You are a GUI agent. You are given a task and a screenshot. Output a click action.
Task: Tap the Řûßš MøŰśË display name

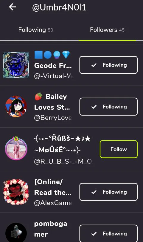tap(63, 144)
